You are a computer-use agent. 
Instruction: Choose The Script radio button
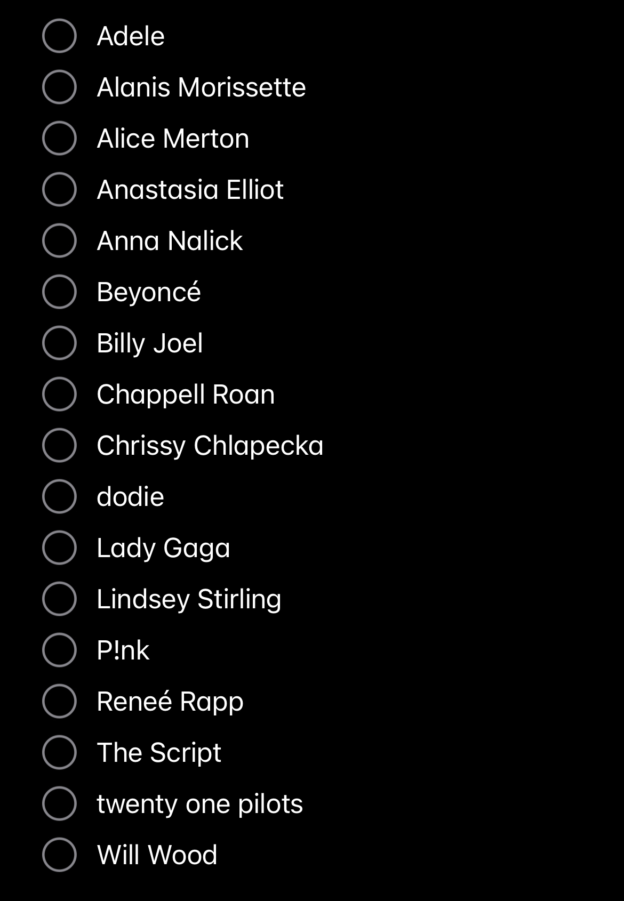coord(59,753)
